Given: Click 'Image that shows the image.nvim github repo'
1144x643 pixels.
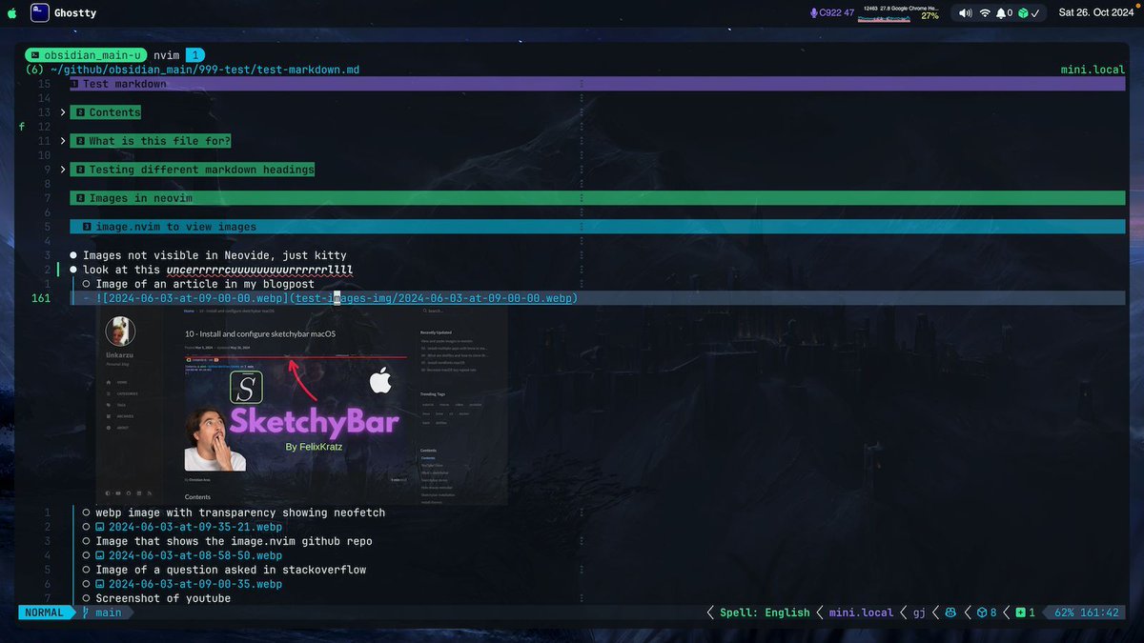Looking at the screenshot, I should 234,541.
